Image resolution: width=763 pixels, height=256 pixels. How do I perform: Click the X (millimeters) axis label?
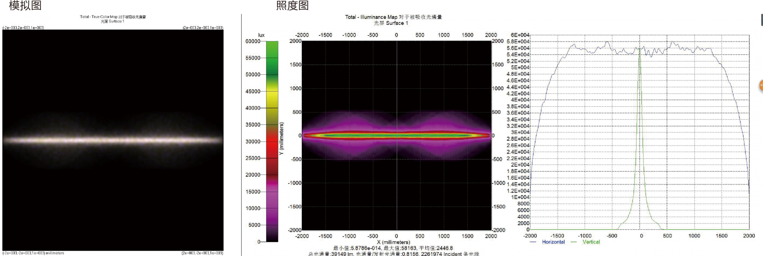pyautogui.click(x=393, y=242)
